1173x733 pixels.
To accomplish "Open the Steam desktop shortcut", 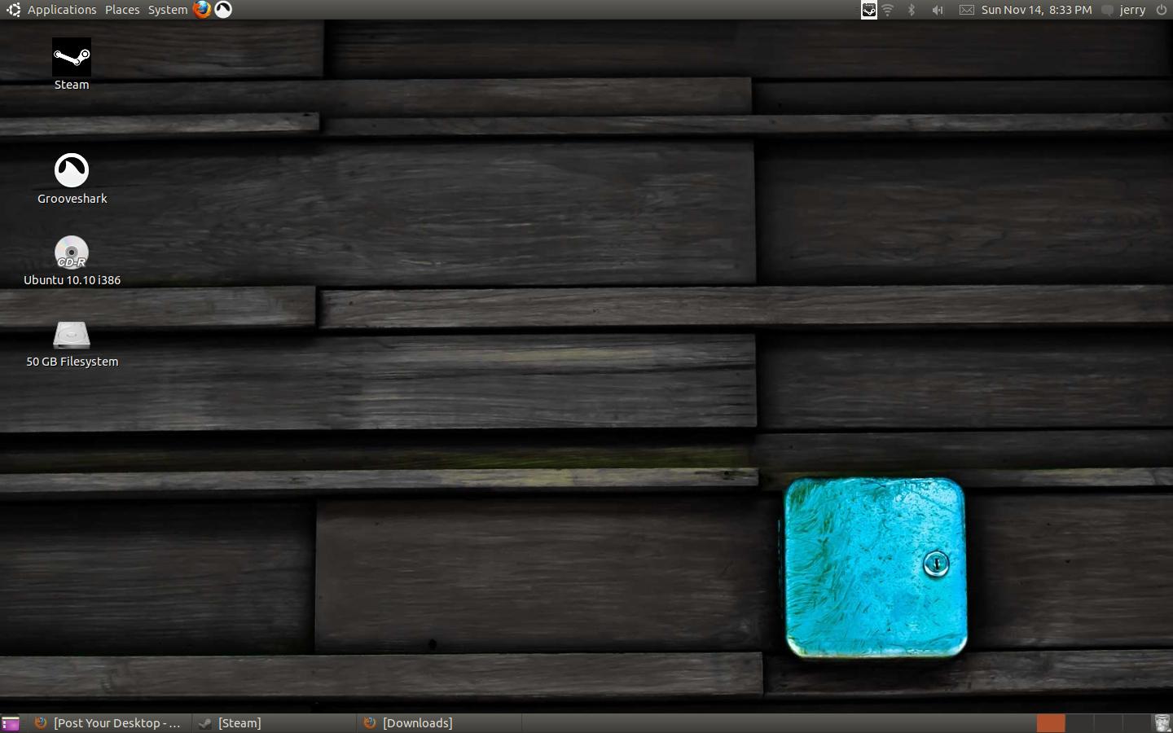I will coord(72,58).
